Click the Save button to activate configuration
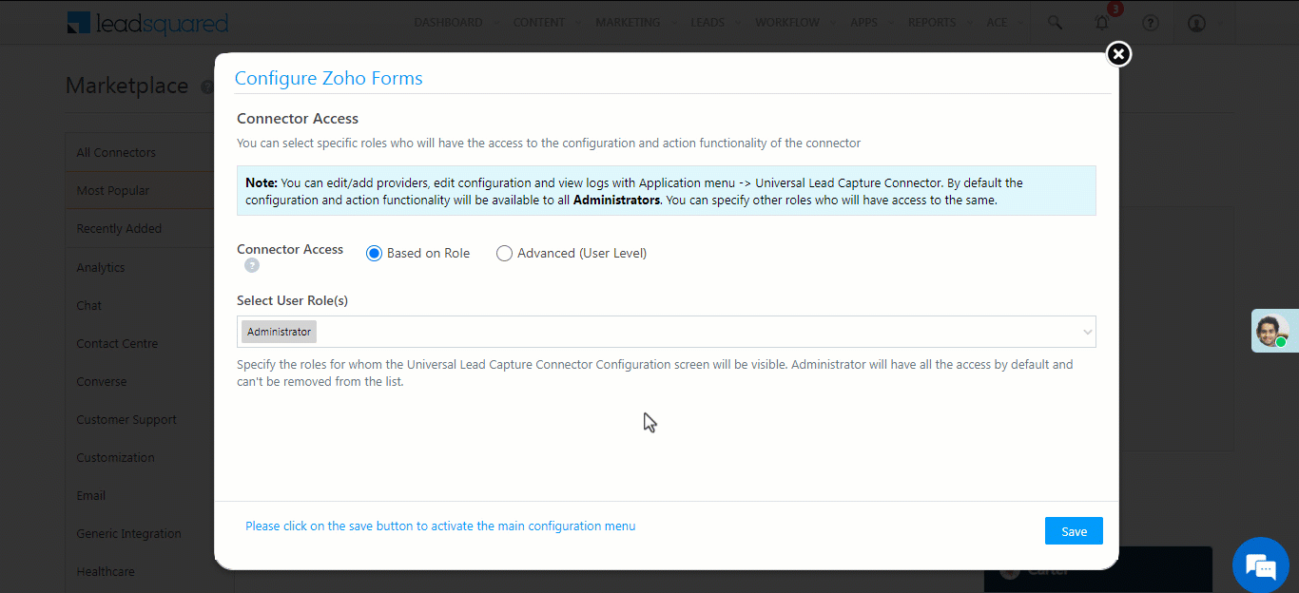Viewport: 1299px width, 593px height. [1073, 530]
